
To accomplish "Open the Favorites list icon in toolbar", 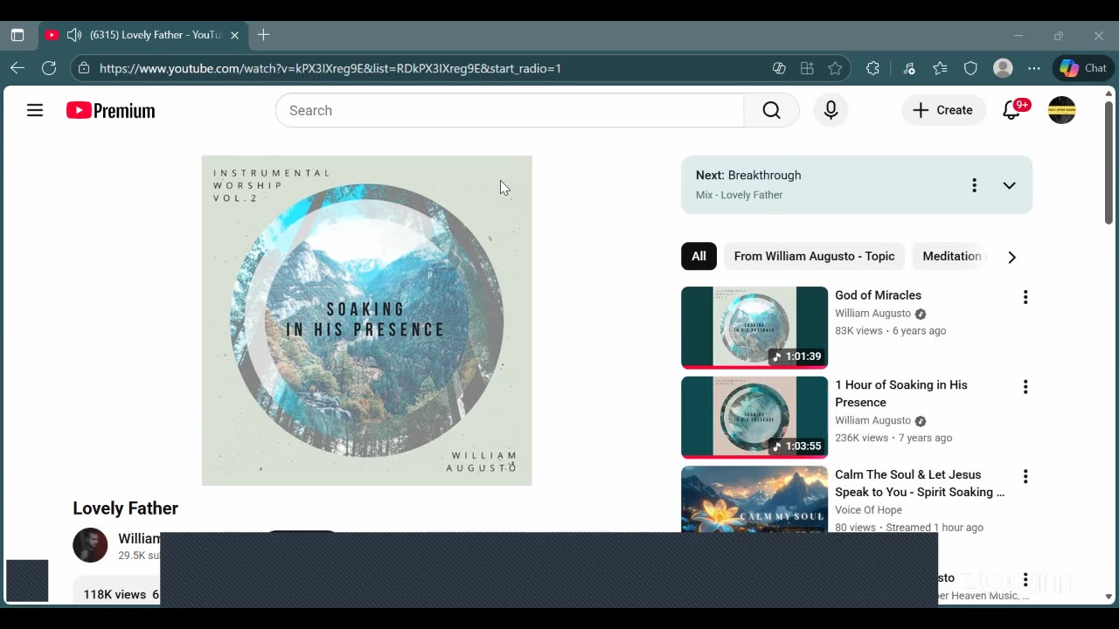I will (x=940, y=68).
